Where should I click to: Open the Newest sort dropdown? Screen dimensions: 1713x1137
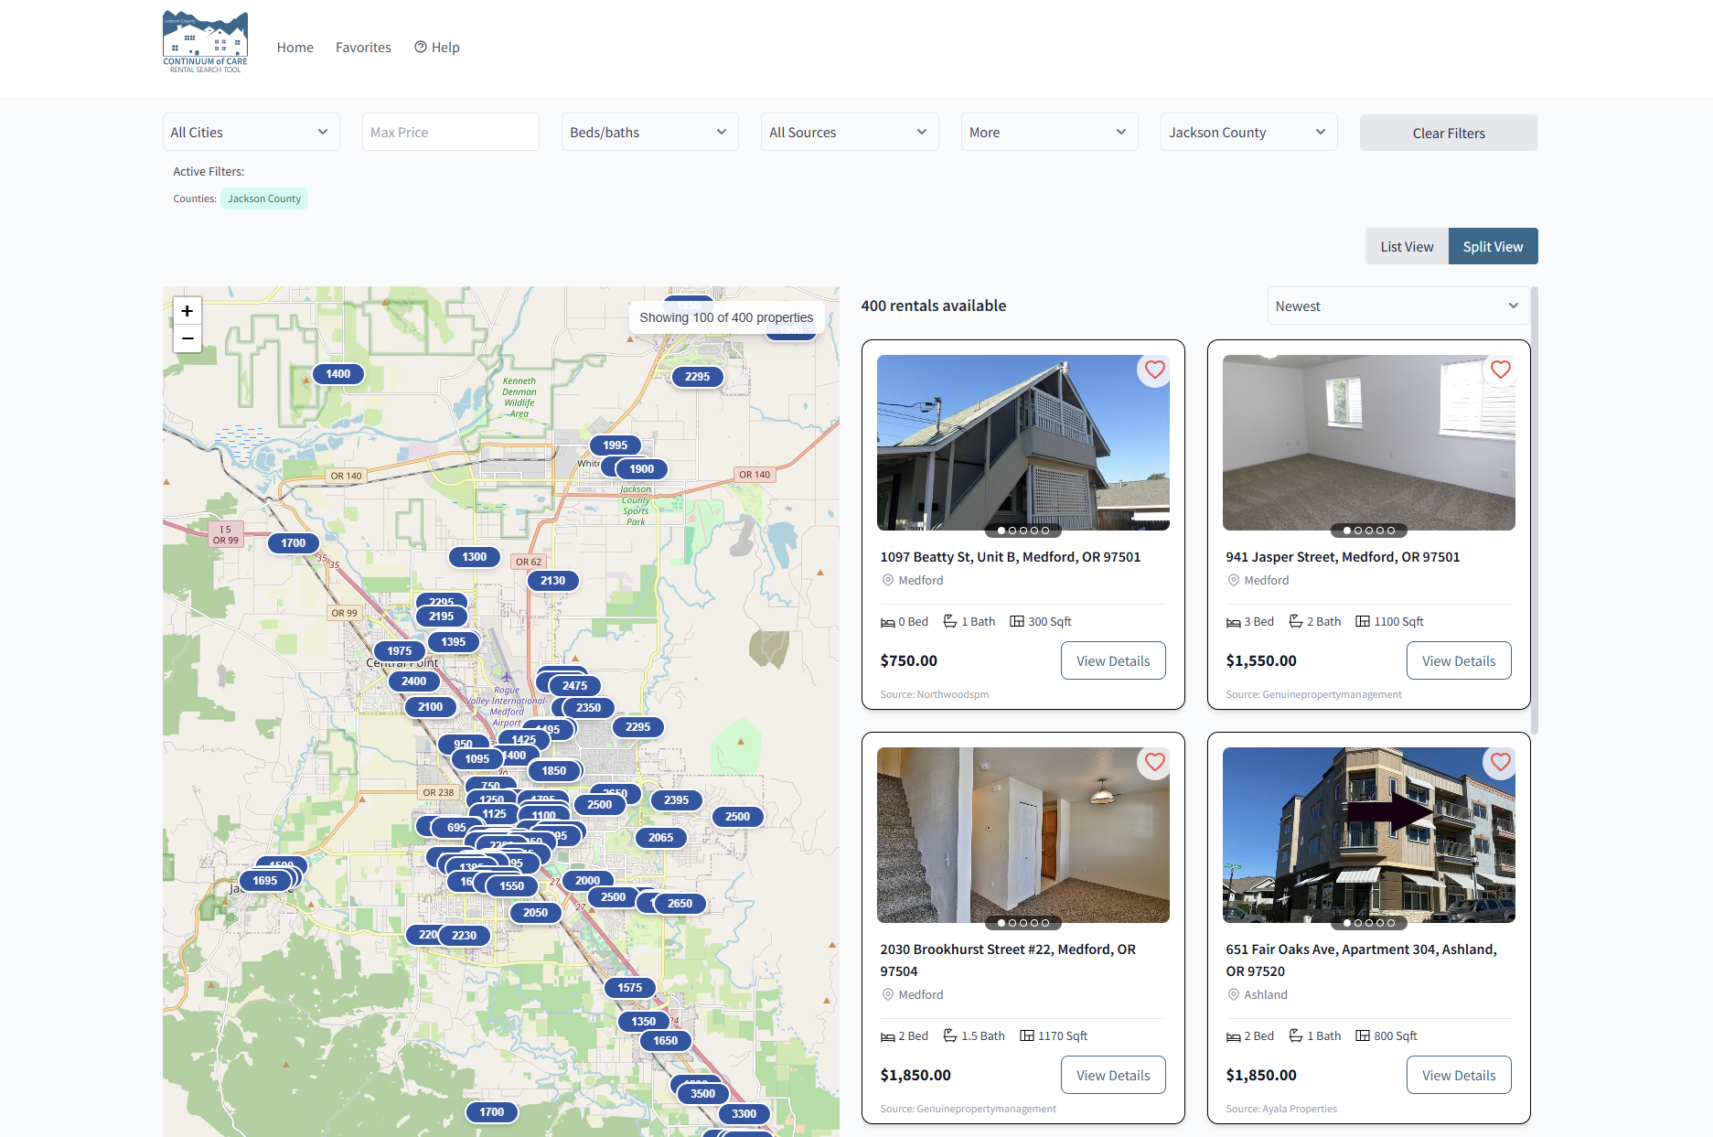1396,306
